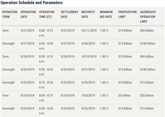Click the Aggregate Operation Limit column header

(x=148, y=16)
